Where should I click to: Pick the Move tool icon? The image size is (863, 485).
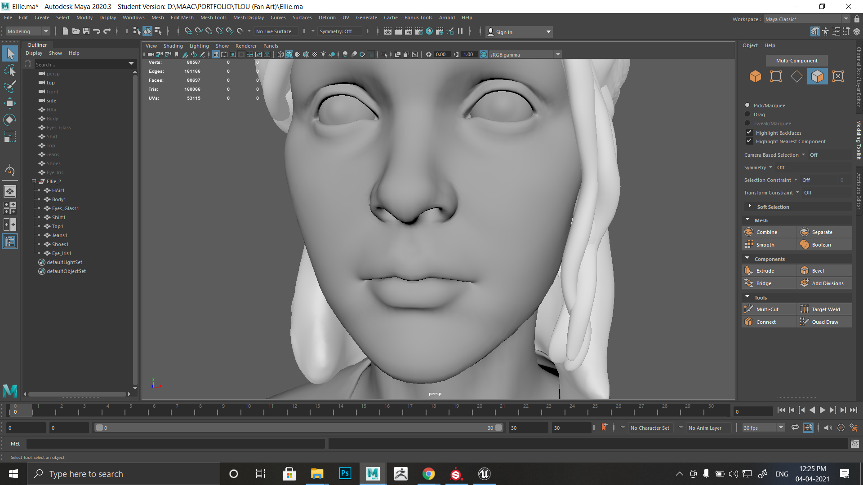(10, 103)
